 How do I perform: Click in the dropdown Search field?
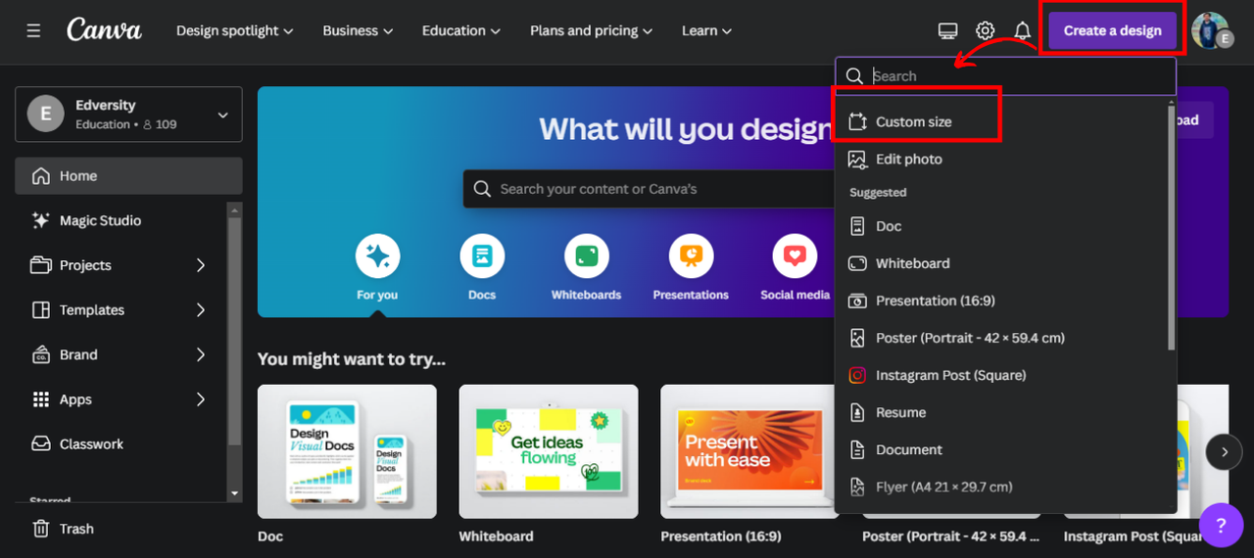1006,75
